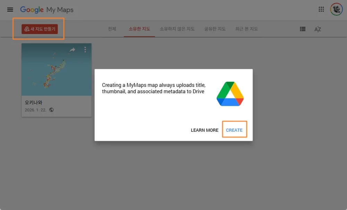Image resolution: width=347 pixels, height=210 pixels.
Task: Open the Google apps grid
Action: point(321,9)
